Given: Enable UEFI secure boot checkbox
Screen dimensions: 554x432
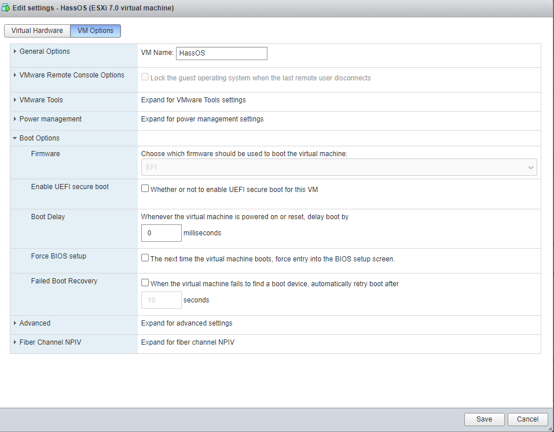Looking at the screenshot, I should pyautogui.click(x=145, y=189).
